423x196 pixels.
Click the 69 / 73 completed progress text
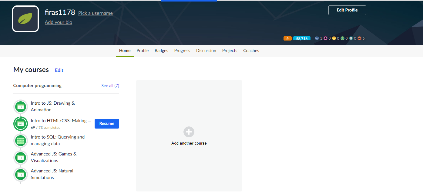tap(45, 128)
